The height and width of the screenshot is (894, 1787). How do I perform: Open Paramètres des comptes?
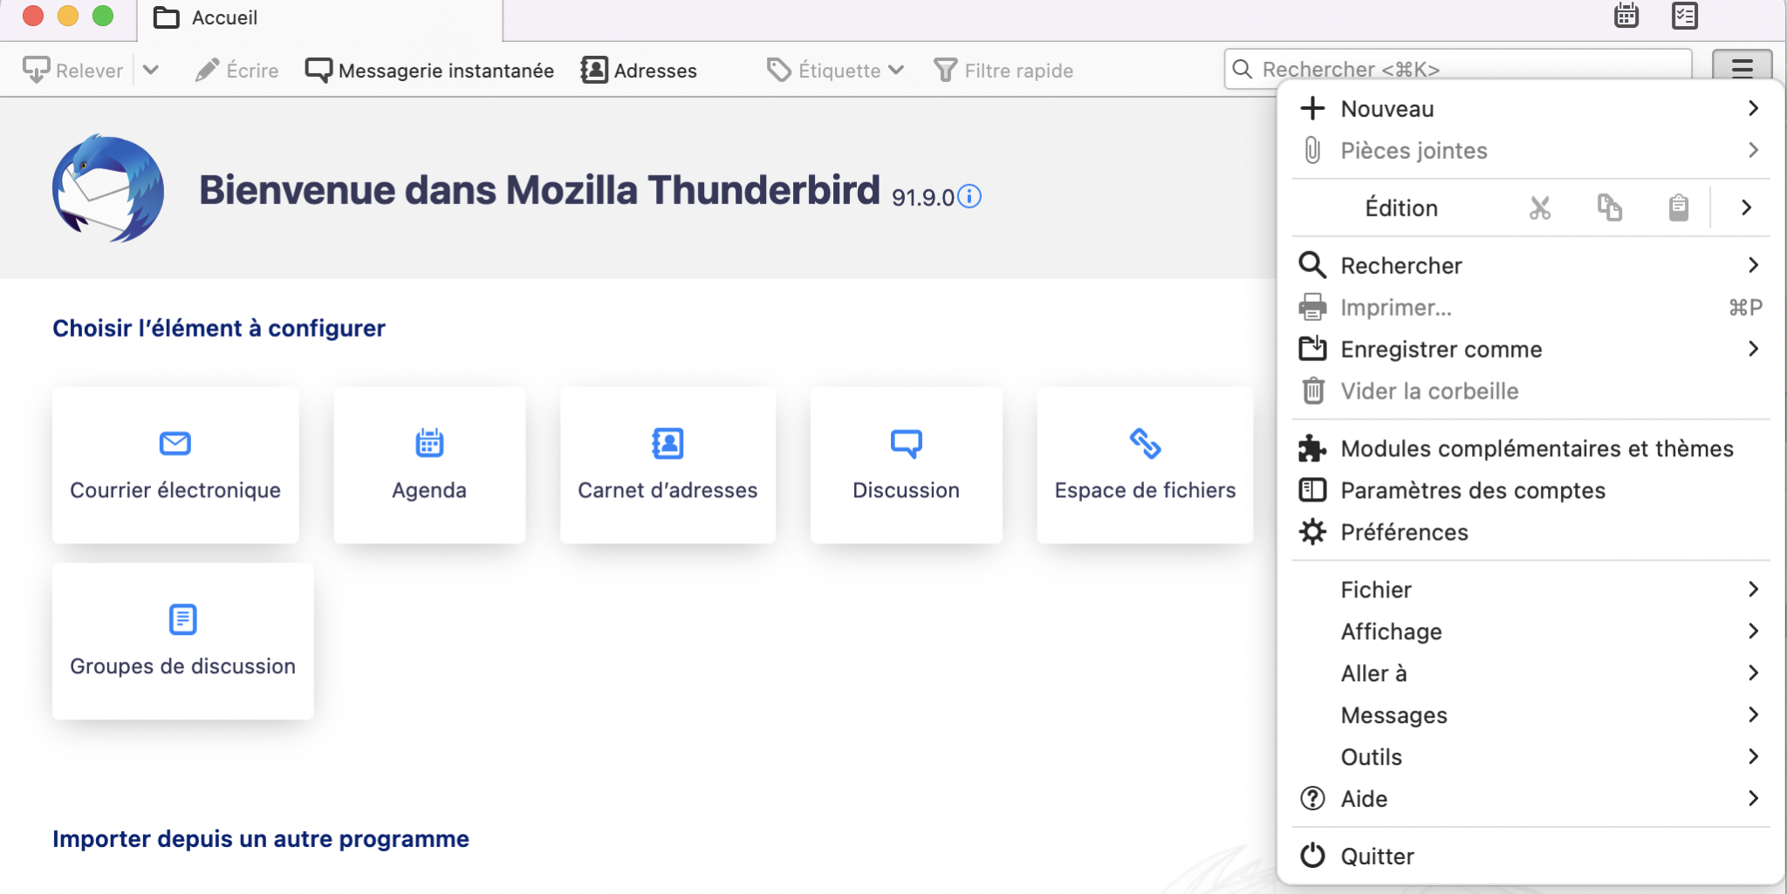point(1530,491)
